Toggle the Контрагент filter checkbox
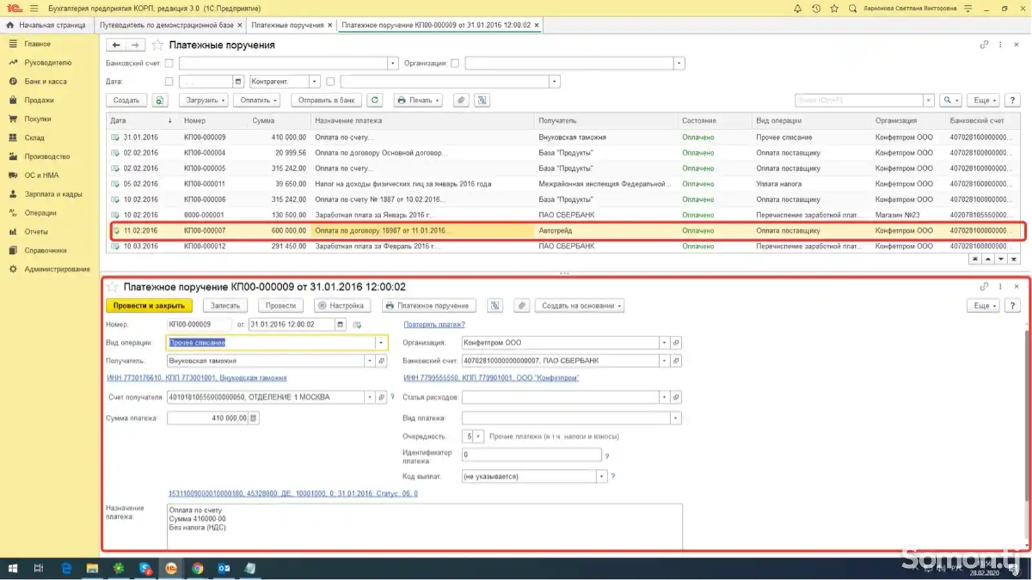Screen dimensions: 1032x580 [x=330, y=81]
